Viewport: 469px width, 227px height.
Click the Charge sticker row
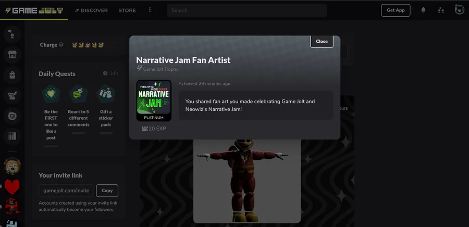[88, 45]
